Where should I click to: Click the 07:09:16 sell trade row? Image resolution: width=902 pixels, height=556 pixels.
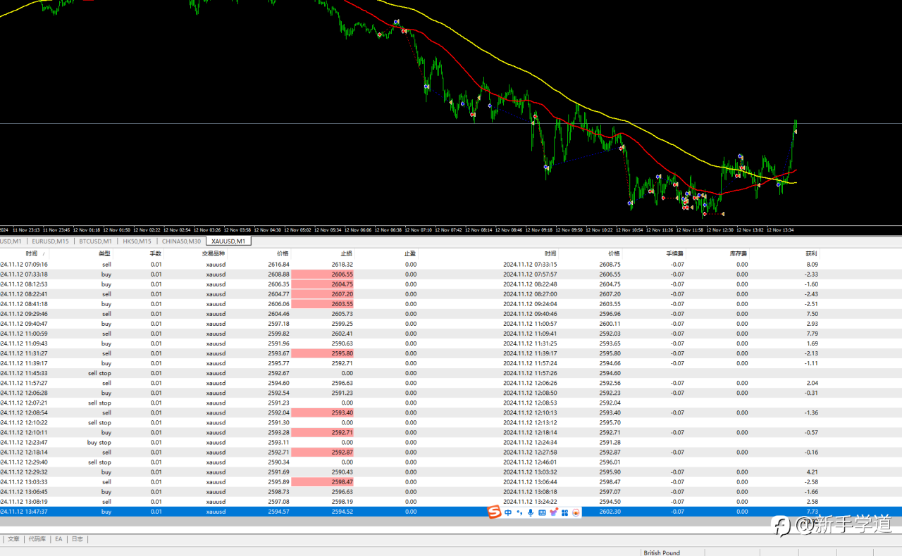[211, 265]
